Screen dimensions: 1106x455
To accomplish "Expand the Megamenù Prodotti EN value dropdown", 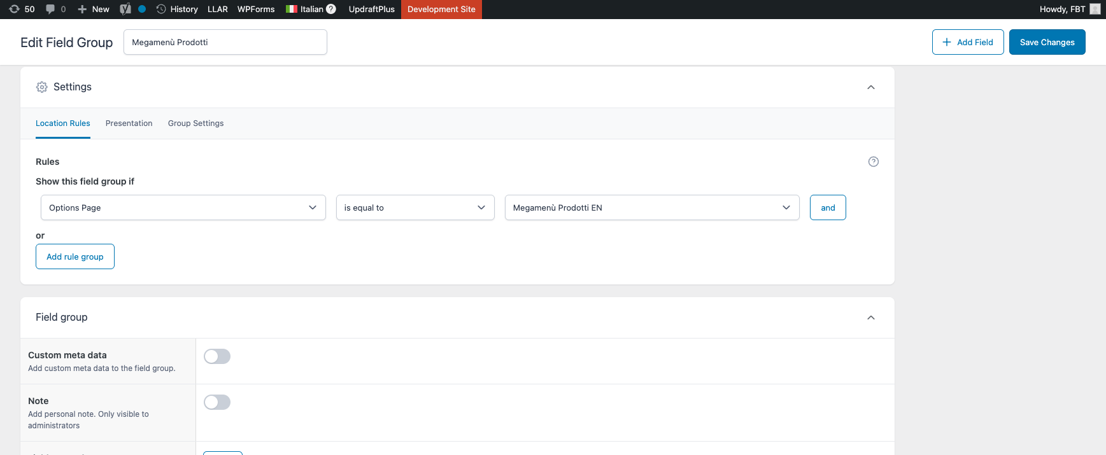I will pos(651,207).
